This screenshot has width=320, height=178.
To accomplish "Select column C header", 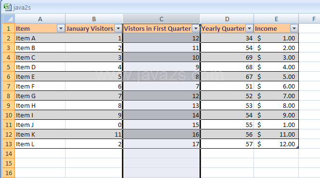I will [161, 19].
